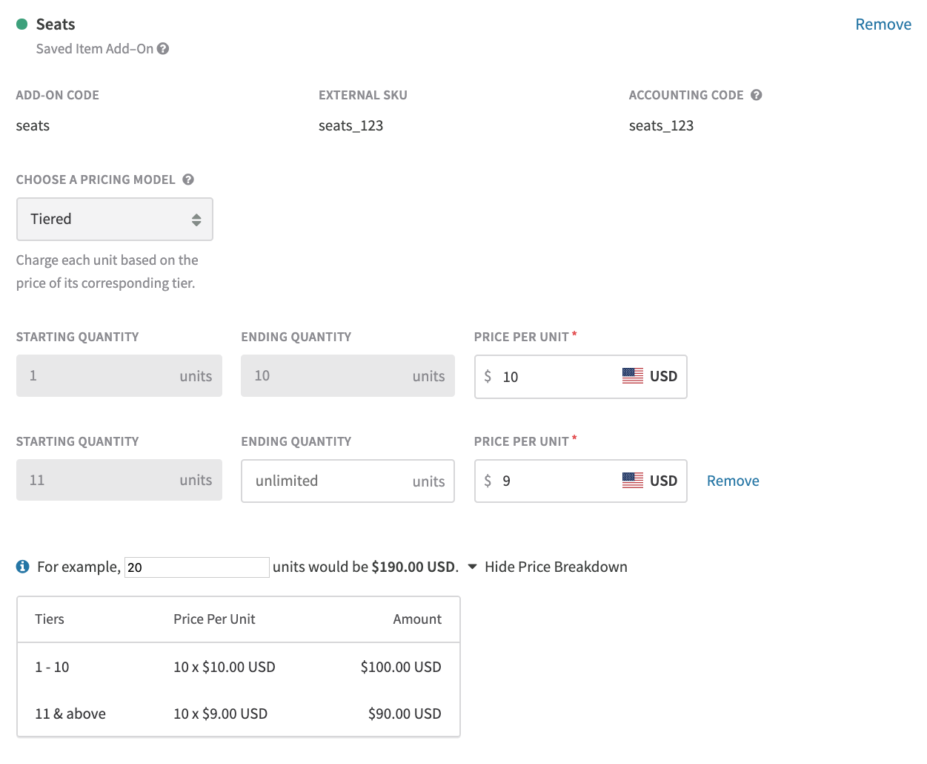Click the US flag in first tier price
The width and height of the screenshot is (927, 764).
632,376
